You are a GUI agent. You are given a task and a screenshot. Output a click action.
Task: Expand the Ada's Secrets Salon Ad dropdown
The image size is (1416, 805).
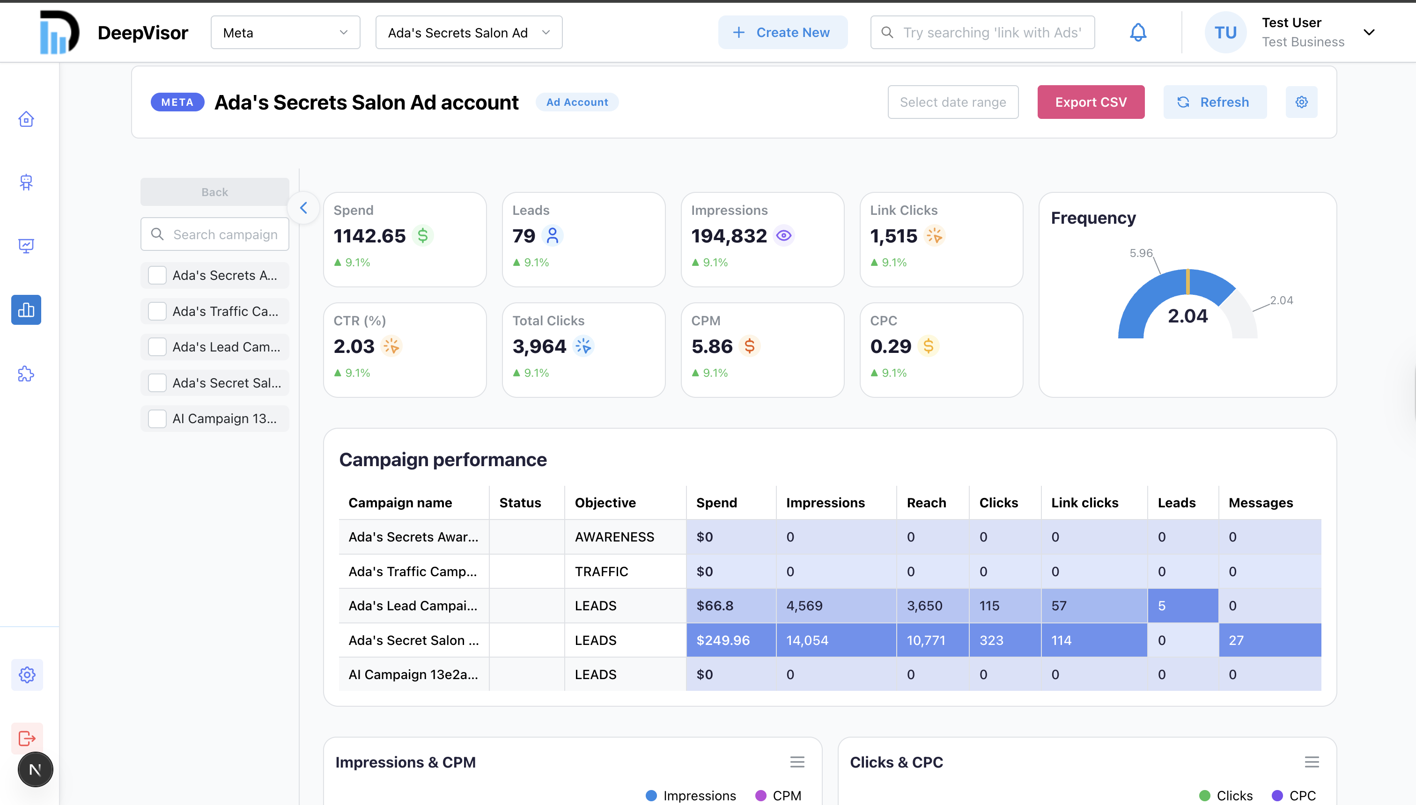[469, 33]
